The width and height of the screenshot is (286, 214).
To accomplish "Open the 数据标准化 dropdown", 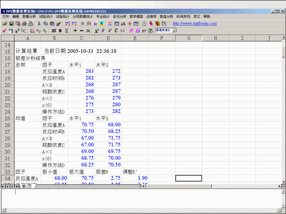I will [174, 31].
